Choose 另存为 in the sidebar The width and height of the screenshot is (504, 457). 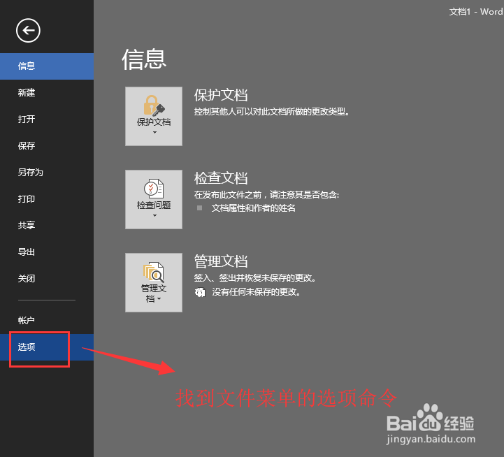[47, 173]
